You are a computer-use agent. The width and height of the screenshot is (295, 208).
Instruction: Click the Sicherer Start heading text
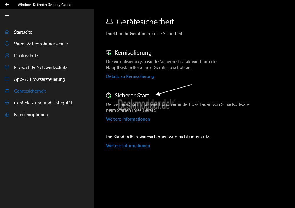click(x=132, y=95)
